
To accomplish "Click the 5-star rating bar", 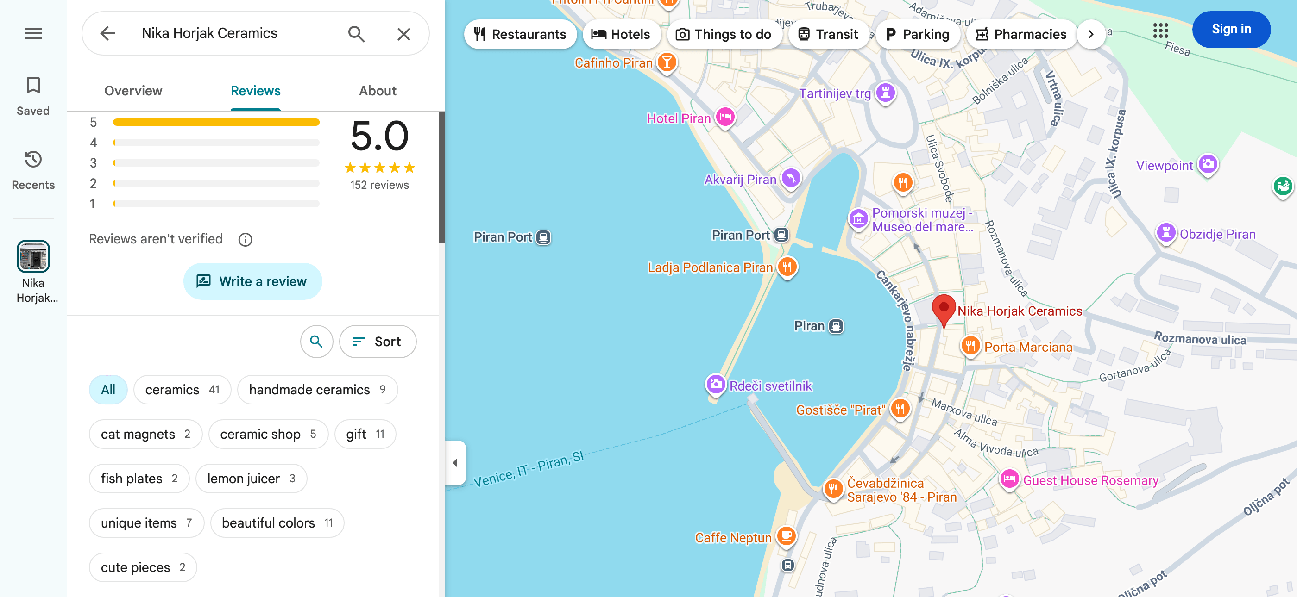I will 216,122.
